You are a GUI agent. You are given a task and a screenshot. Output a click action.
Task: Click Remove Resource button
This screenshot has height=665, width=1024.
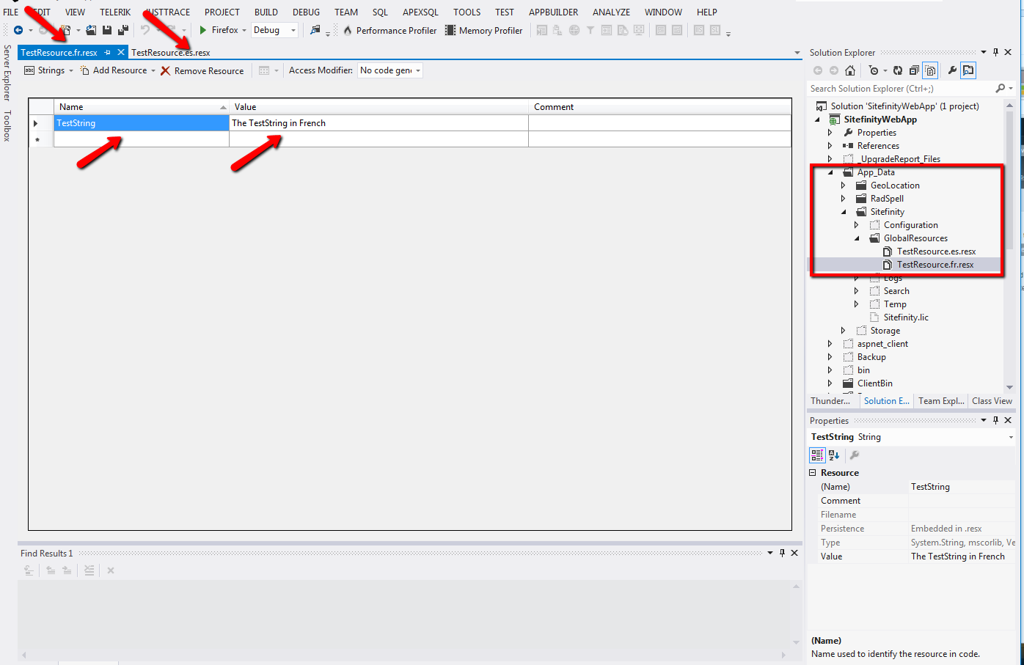[202, 71]
